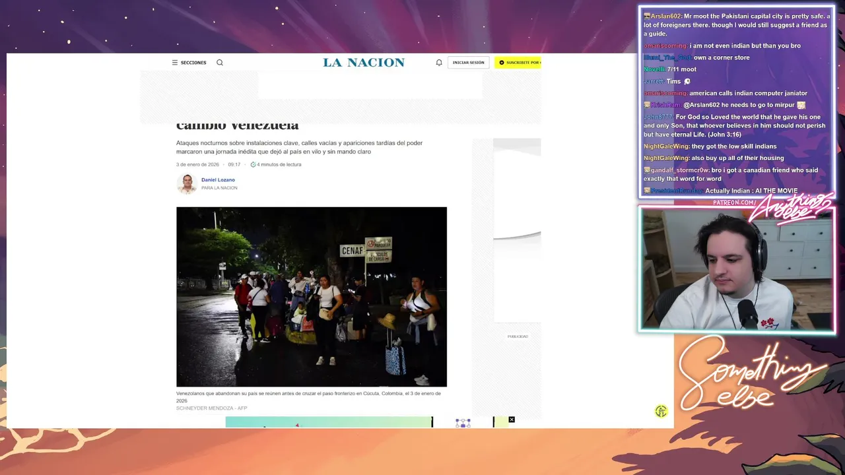This screenshot has width=845, height=475.
Task: Click the time '09:17' in article meta
Action: pos(234,164)
